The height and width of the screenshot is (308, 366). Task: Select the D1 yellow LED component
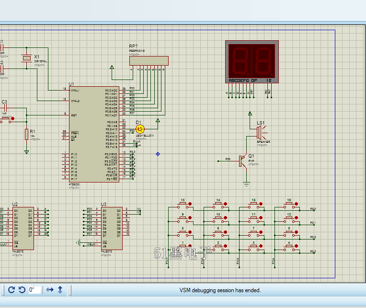click(x=140, y=129)
